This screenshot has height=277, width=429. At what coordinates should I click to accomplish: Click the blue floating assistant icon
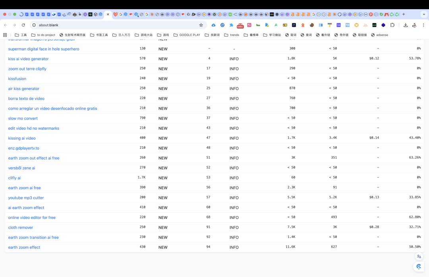(x=419, y=267)
